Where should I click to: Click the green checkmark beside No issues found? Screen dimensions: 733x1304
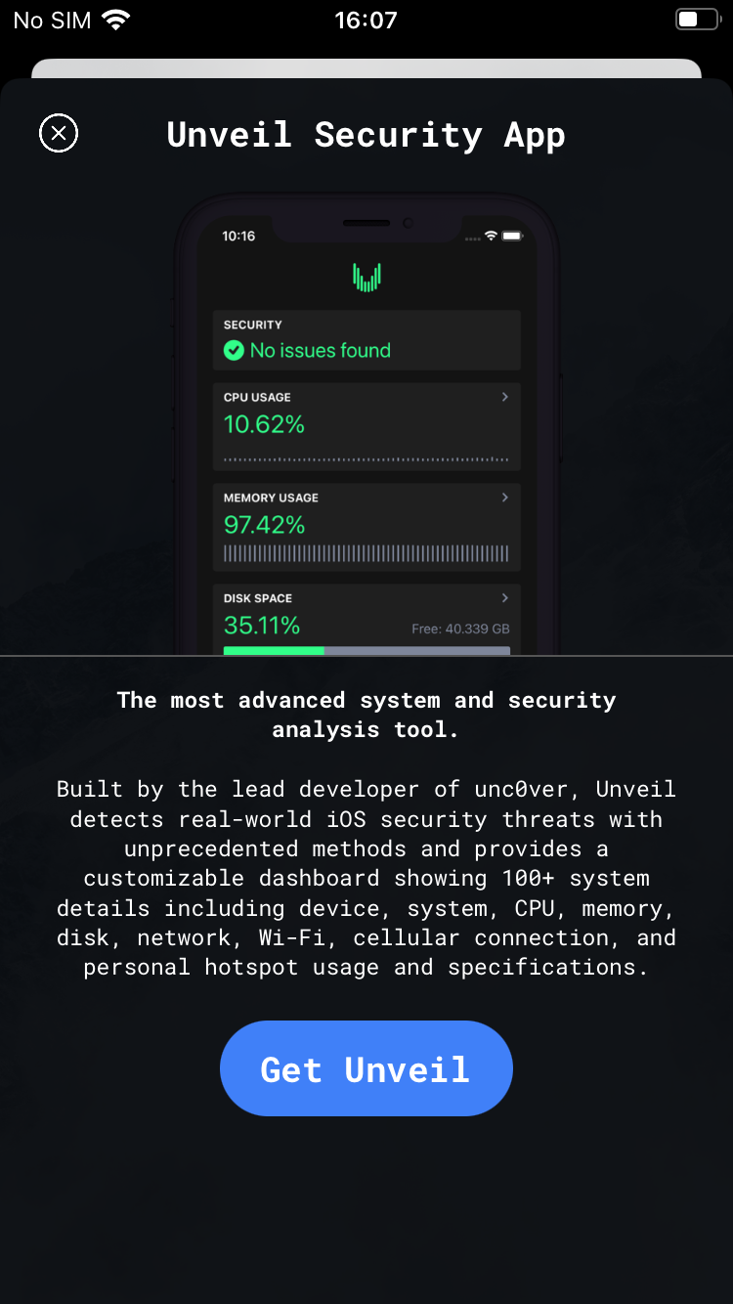[234, 350]
